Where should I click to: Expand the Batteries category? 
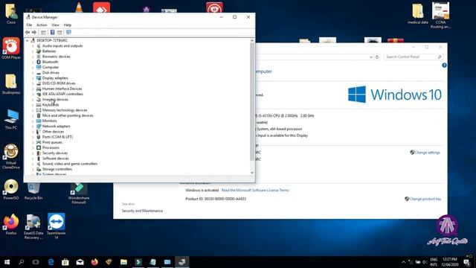click(33, 51)
